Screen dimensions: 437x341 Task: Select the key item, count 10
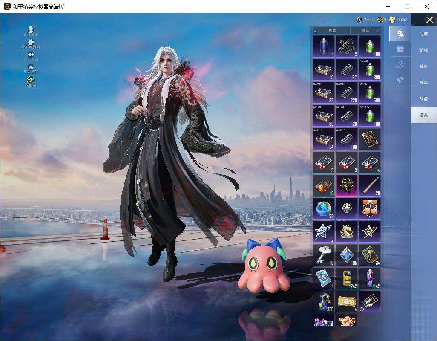(x=324, y=255)
